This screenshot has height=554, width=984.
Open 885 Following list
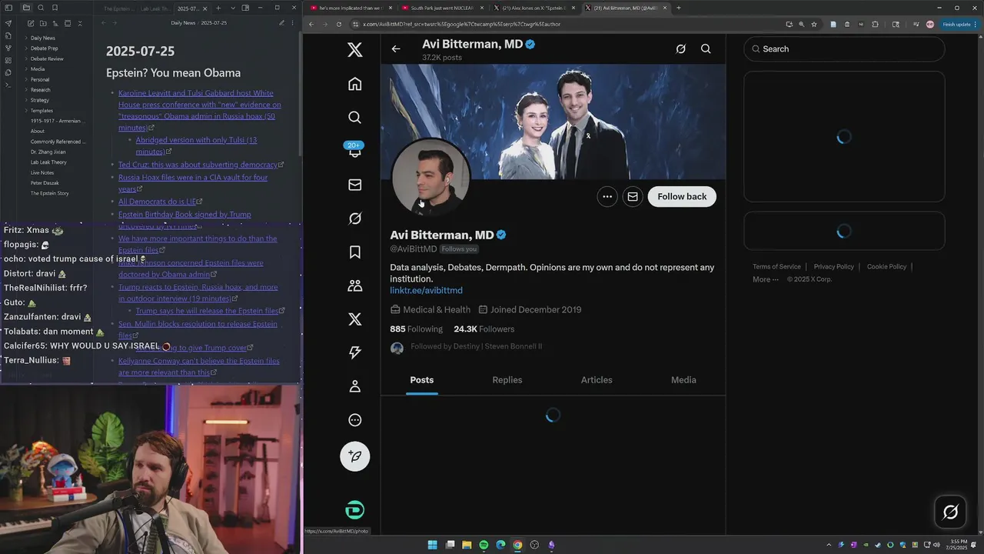(416, 329)
